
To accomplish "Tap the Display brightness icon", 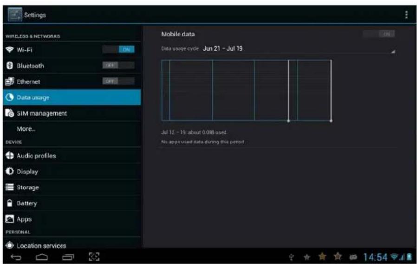I will (x=10, y=171).
